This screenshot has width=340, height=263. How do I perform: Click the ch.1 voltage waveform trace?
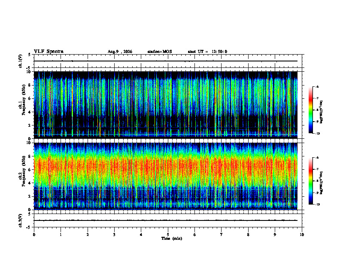click(166, 61)
